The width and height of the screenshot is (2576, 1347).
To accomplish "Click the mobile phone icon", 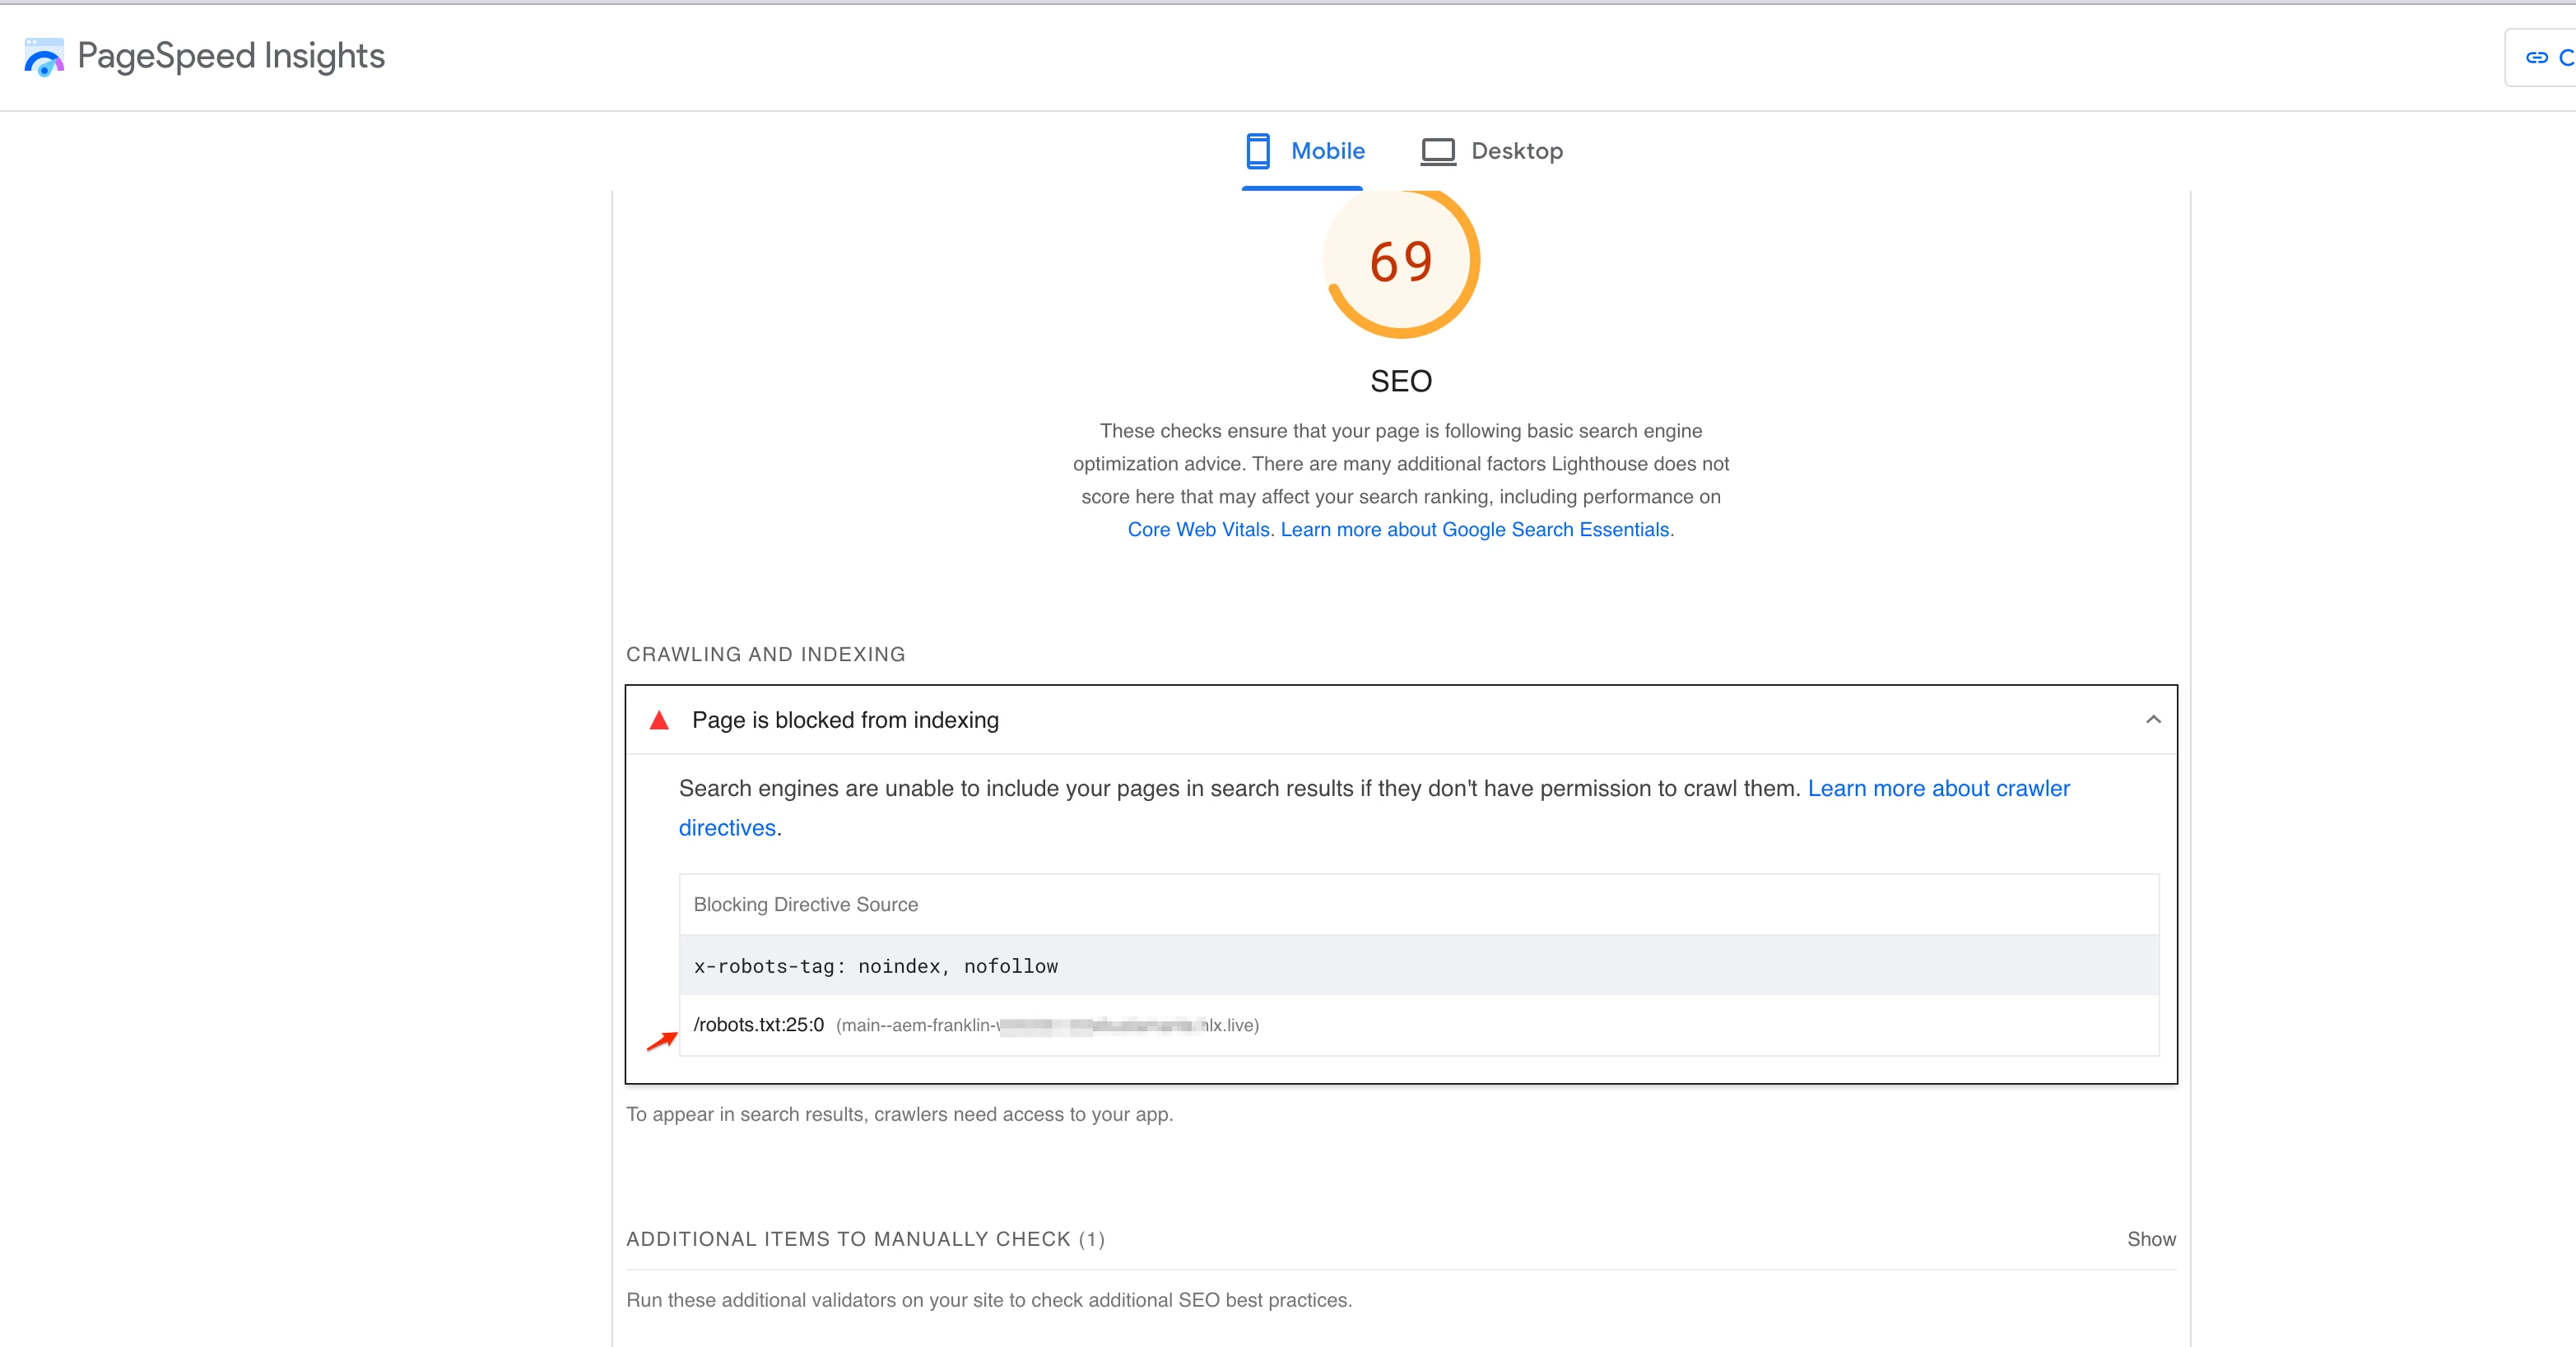I will click(1257, 150).
